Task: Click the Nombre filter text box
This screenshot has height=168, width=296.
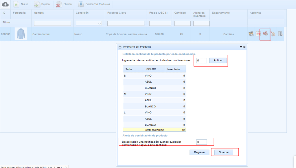Action: (x=52, y=23)
